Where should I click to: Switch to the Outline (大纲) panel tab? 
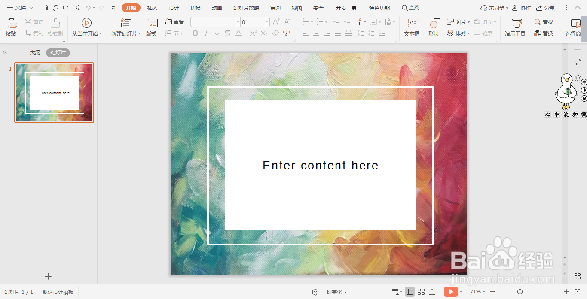(35, 52)
